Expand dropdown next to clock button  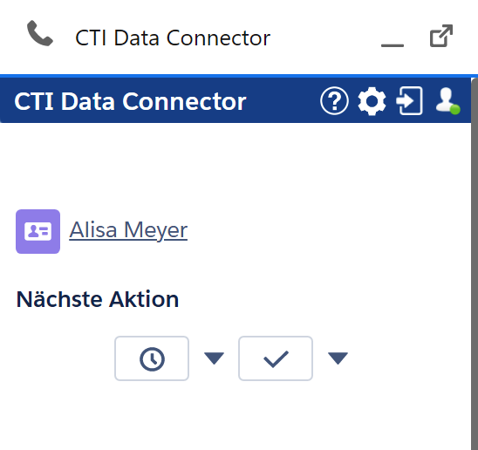214,358
